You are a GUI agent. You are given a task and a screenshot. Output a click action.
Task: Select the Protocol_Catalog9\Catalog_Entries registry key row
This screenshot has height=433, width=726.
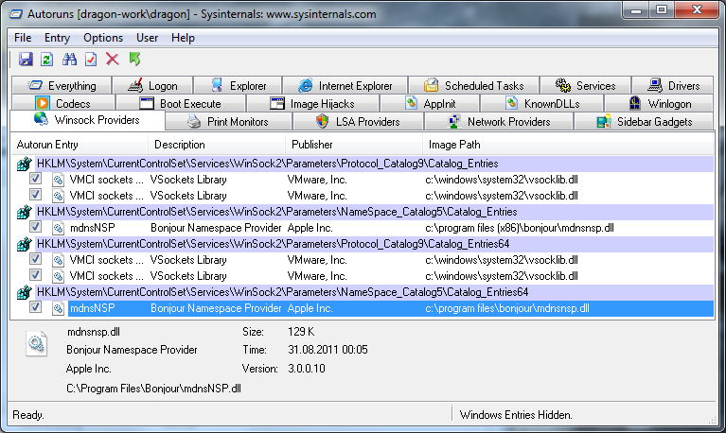[374, 164]
